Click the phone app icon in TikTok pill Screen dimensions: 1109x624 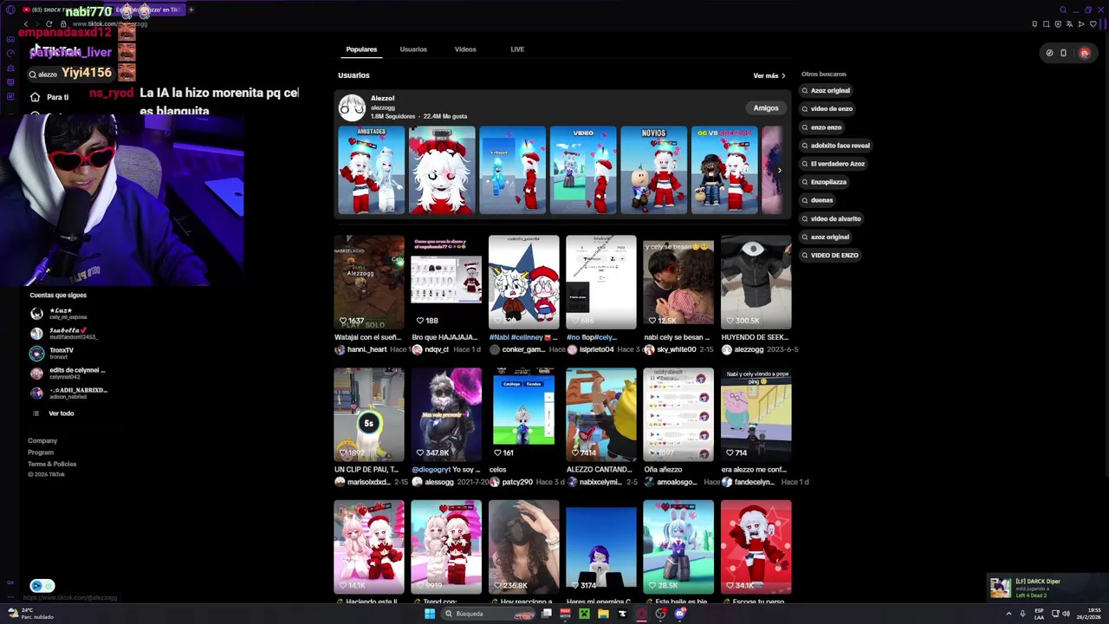[x=1063, y=53]
